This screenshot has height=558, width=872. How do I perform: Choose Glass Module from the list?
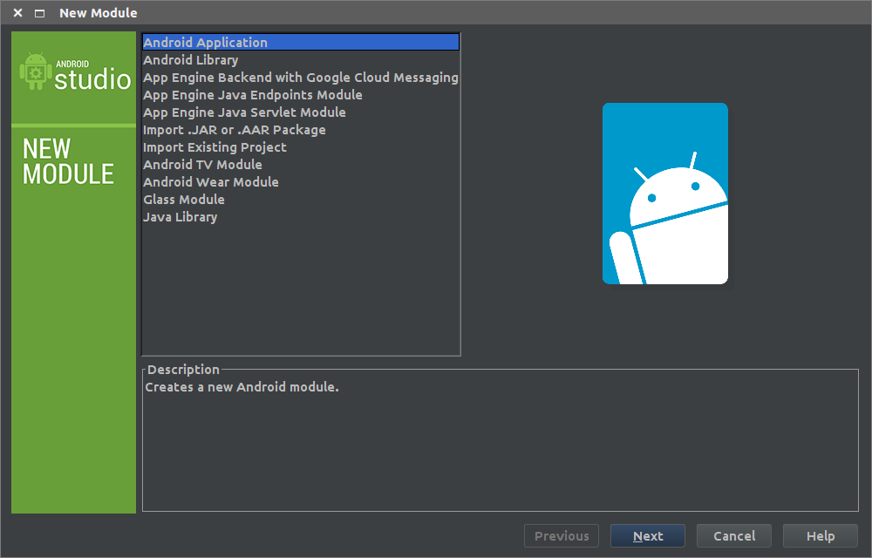[184, 200]
